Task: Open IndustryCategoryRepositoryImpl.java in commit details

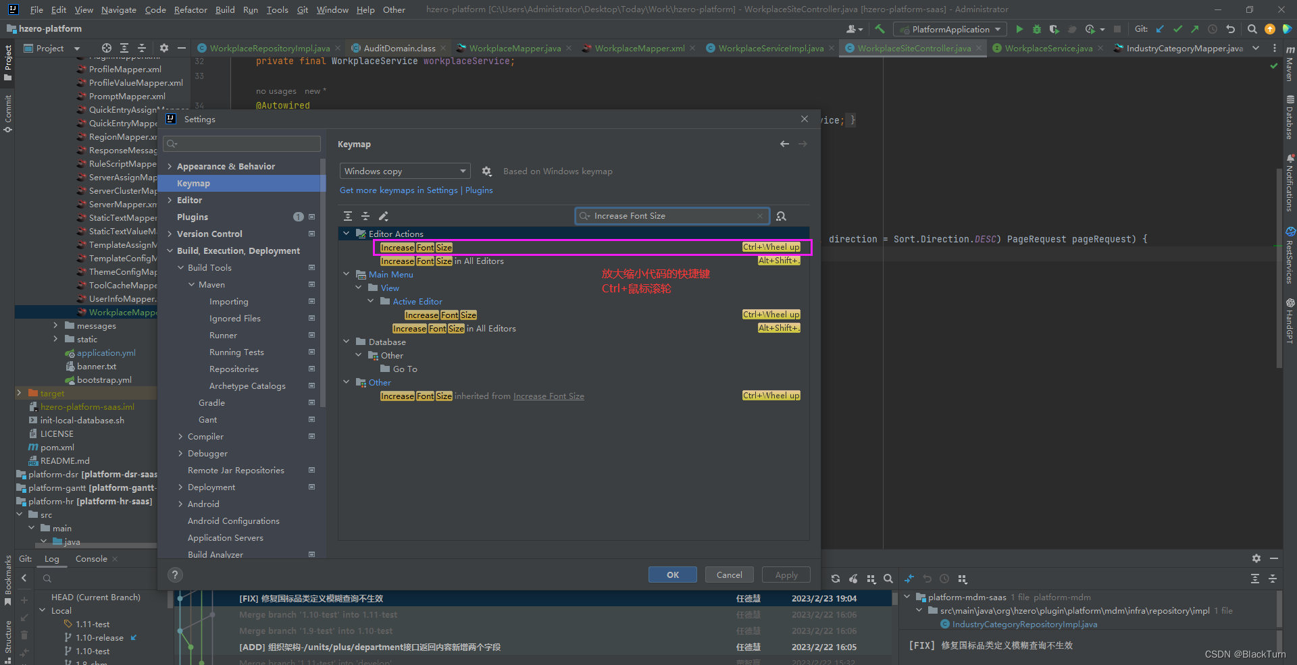Action: tap(1025, 624)
